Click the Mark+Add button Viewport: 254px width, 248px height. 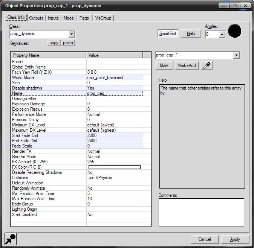pos(187,65)
